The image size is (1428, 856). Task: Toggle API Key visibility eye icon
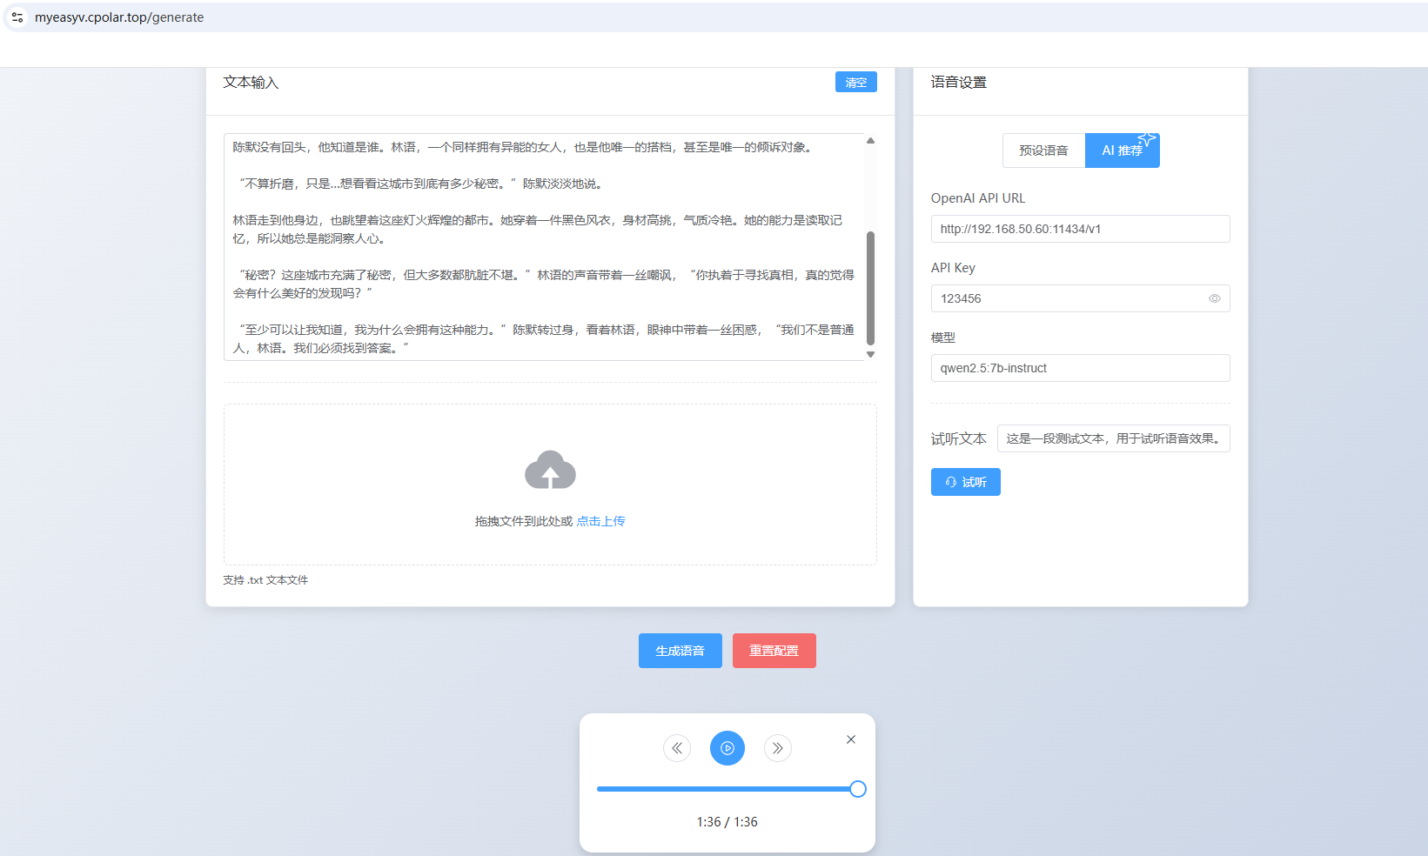pos(1214,298)
